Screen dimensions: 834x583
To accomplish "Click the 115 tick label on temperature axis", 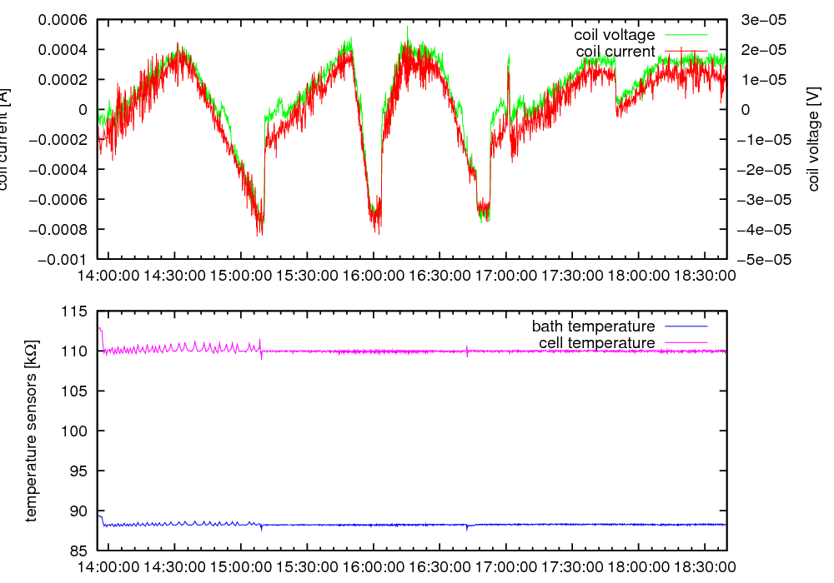I will click(76, 311).
